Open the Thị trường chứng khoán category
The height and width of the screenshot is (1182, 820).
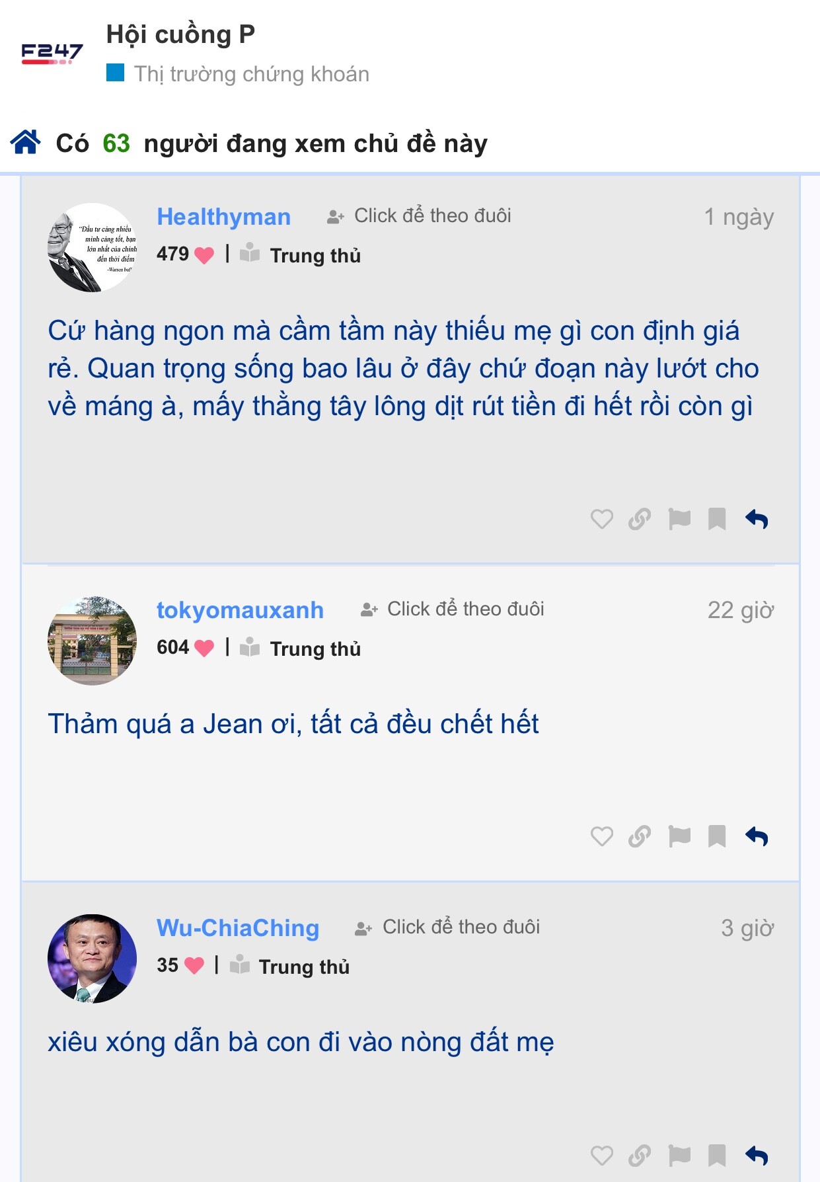point(251,74)
